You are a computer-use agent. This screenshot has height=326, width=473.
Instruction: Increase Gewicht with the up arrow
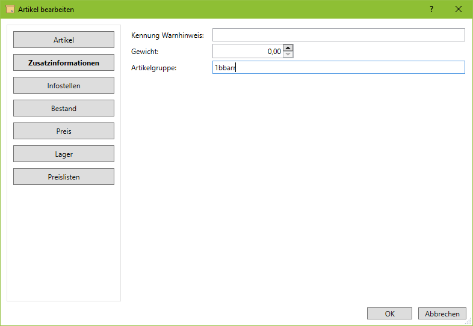(288, 48)
